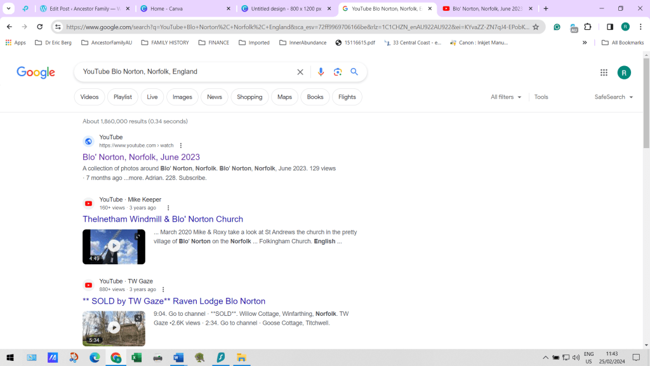Reload the current page
This screenshot has height=366, width=650.
[x=40, y=27]
